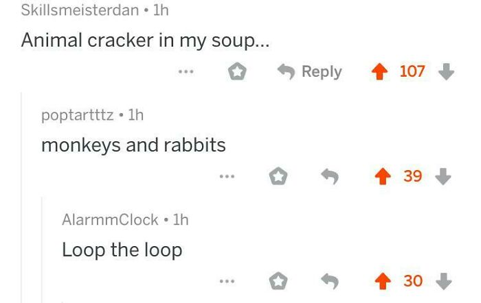
Task: Visit AlarmmClock's profile page
Action: pyautogui.click(x=110, y=220)
